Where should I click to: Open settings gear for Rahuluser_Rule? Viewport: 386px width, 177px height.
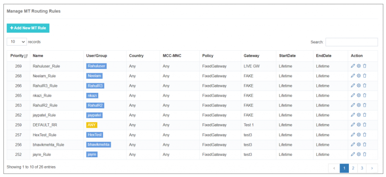[x=359, y=66]
